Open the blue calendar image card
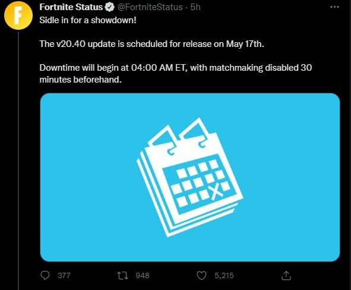 click(190, 177)
